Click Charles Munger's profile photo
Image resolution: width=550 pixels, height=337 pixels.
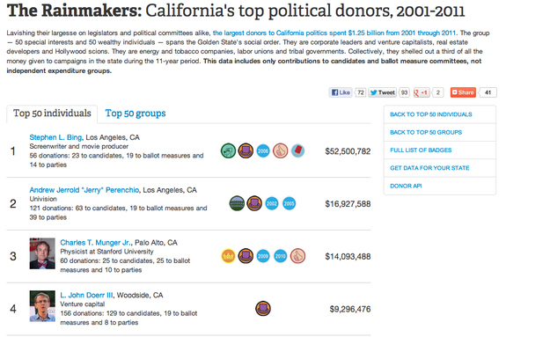point(42,253)
